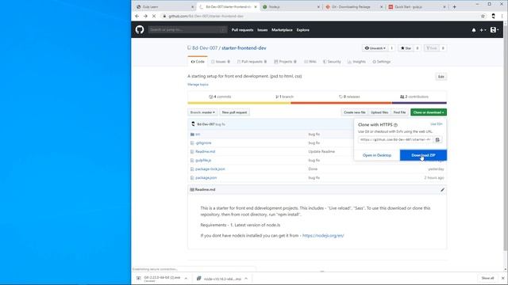Open the src folder
The image size is (508, 285).
pos(198,134)
